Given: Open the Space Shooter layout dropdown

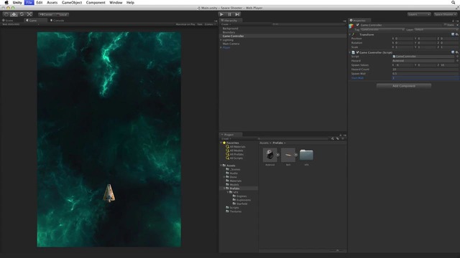Looking at the screenshot, I should click(445, 14).
